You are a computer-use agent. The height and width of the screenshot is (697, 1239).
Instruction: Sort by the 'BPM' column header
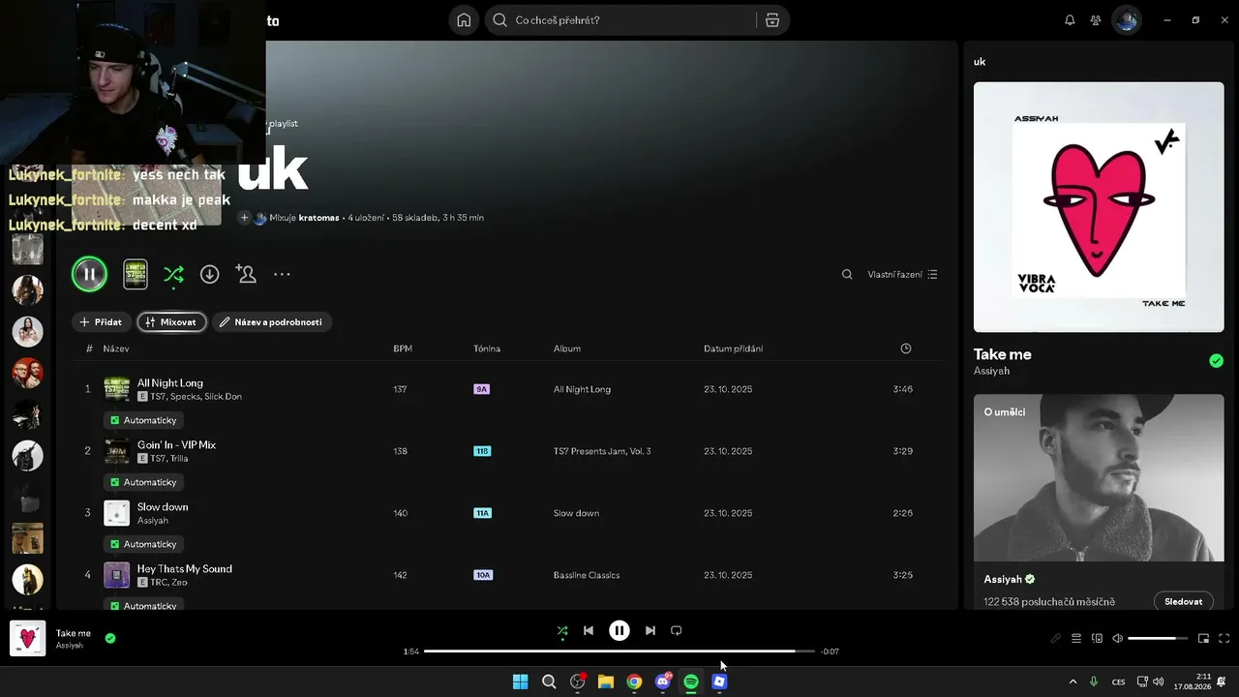pyautogui.click(x=402, y=348)
